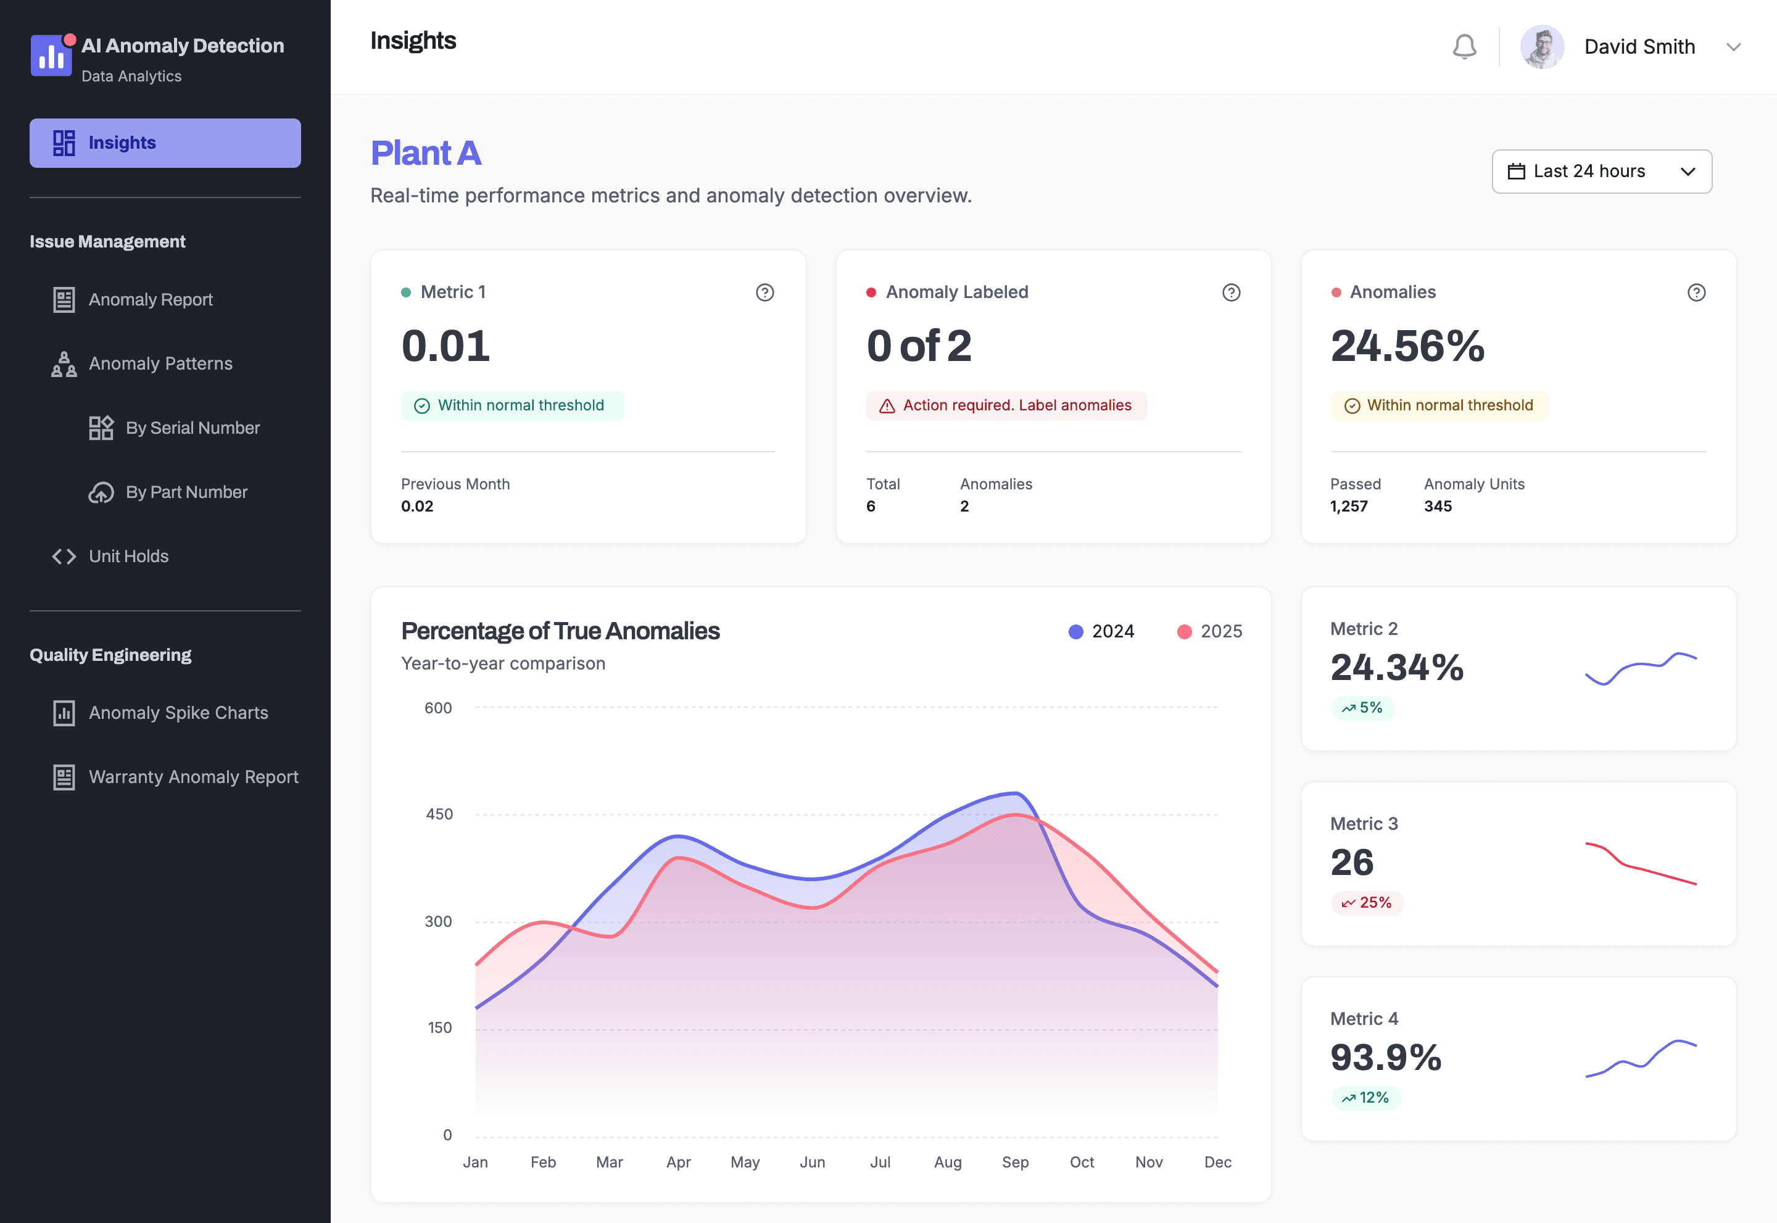Viewport: 1777px width, 1223px height.
Task: Click the Anomaly Spike Charts icon
Action: pos(64,713)
